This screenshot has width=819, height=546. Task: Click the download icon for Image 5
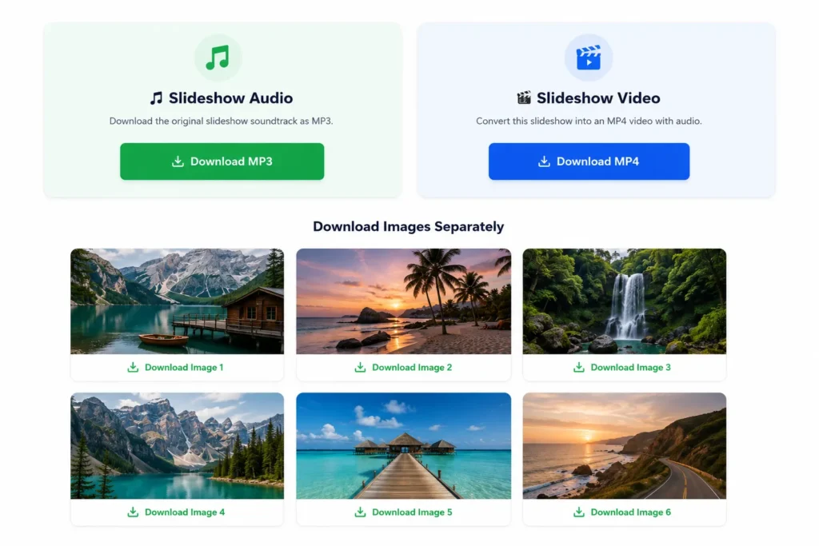click(361, 512)
